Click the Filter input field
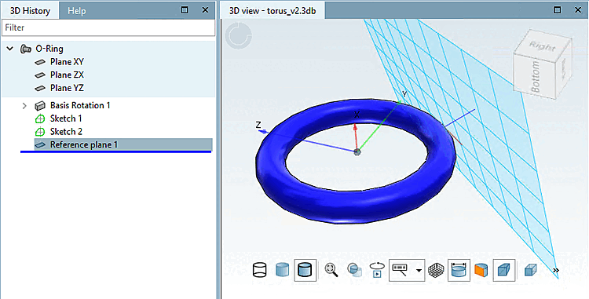 point(108,27)
